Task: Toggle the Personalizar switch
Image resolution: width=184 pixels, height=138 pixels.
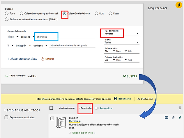Action: pyautogui.click(x=96, y=108)
